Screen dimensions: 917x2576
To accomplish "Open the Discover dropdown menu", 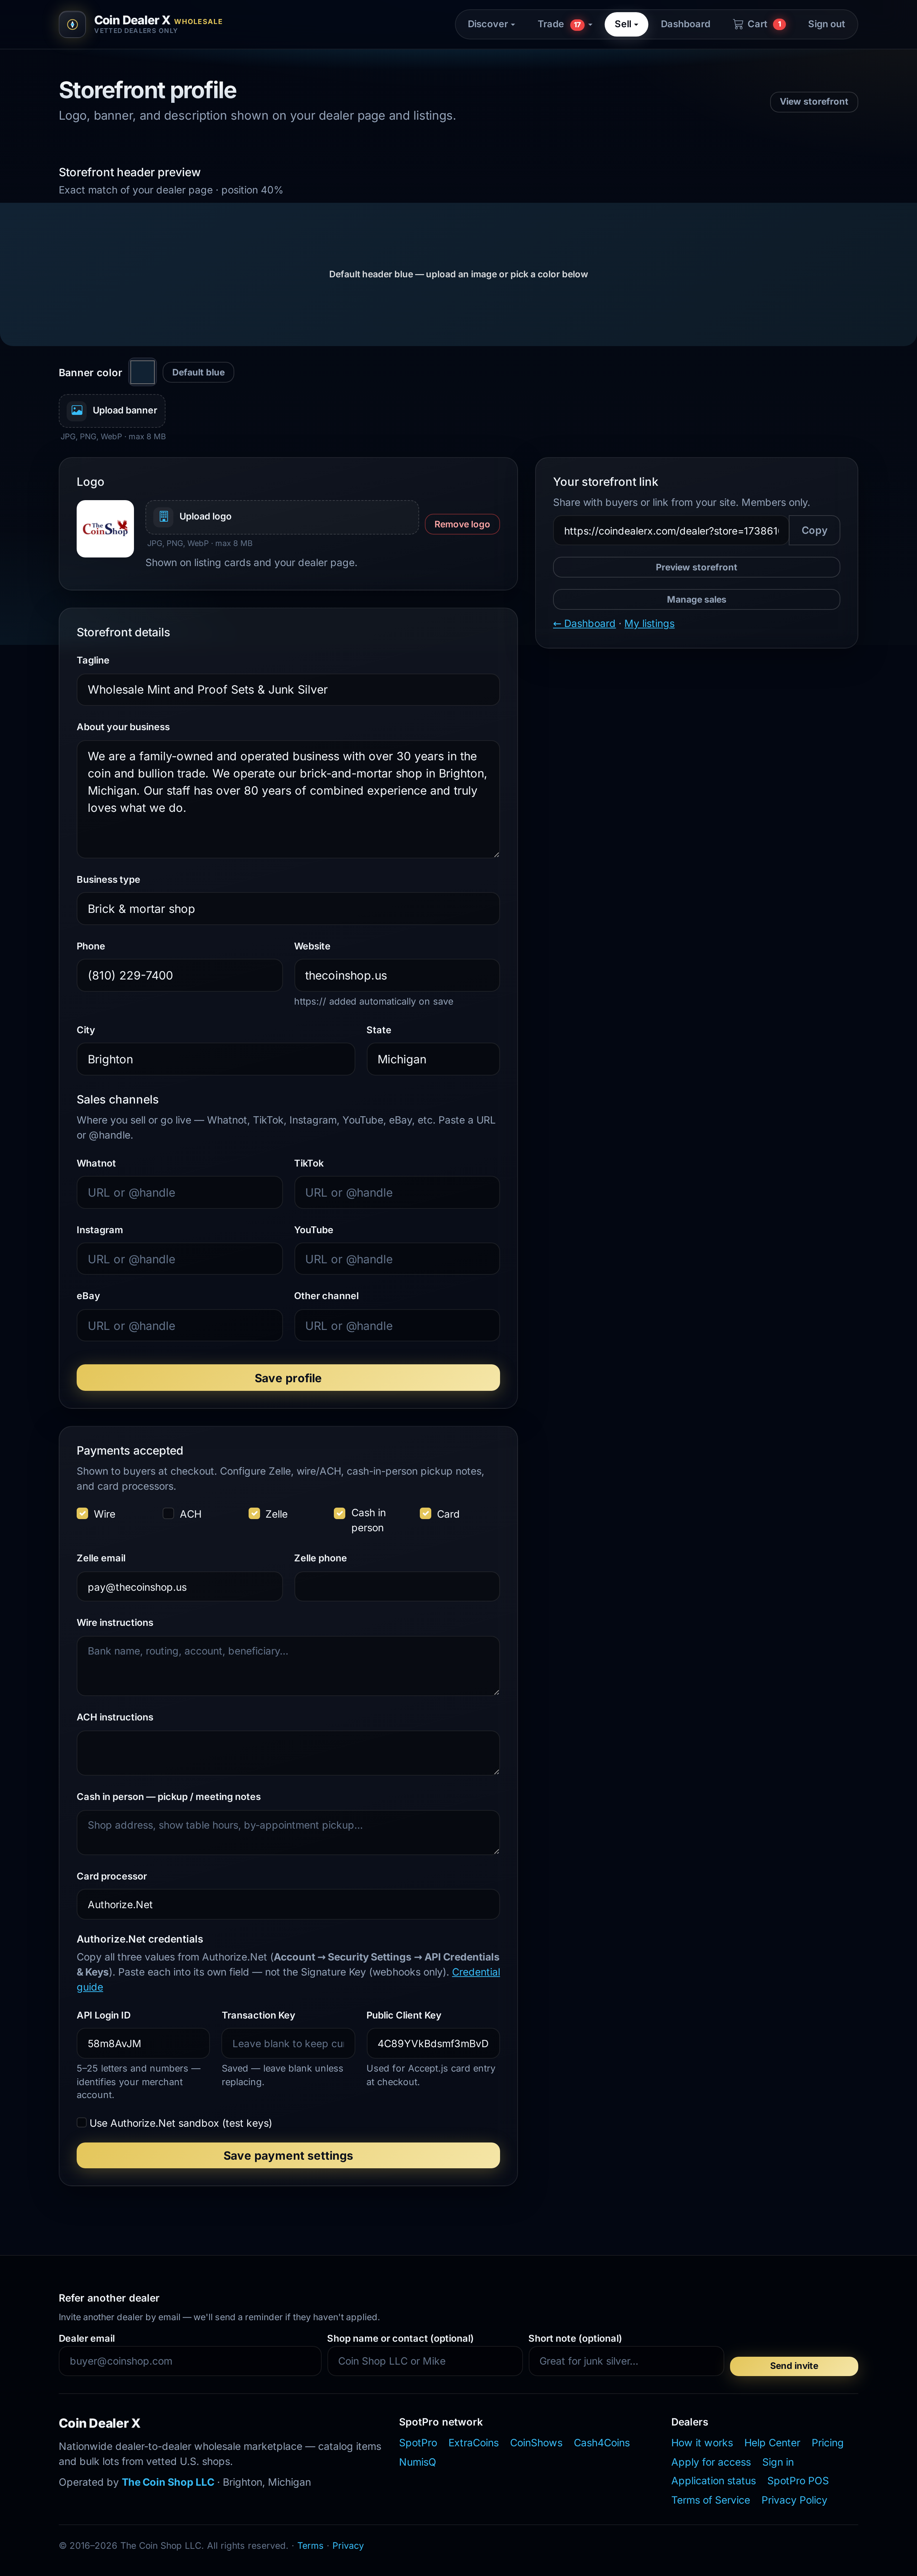I will point(491,24).
